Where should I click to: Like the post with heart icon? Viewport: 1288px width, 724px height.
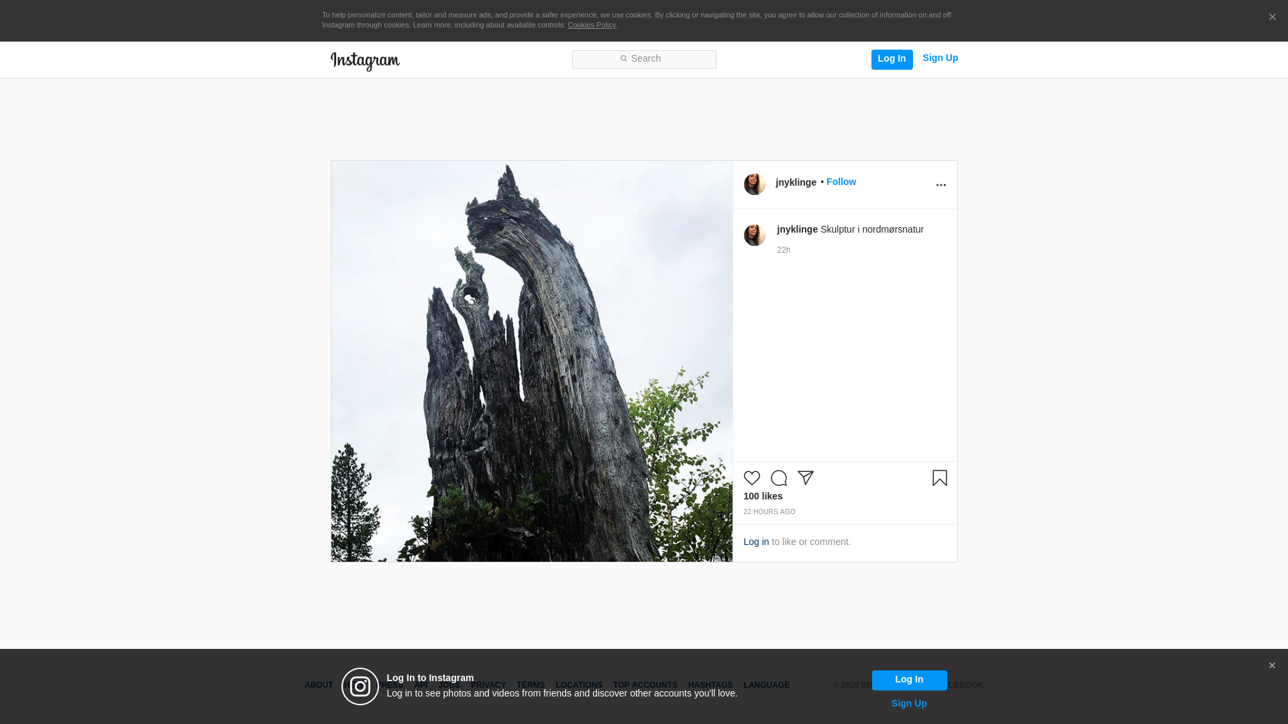pyautogui.click(x=751, y=478)
